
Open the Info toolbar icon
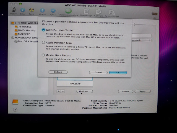point(23,10)
